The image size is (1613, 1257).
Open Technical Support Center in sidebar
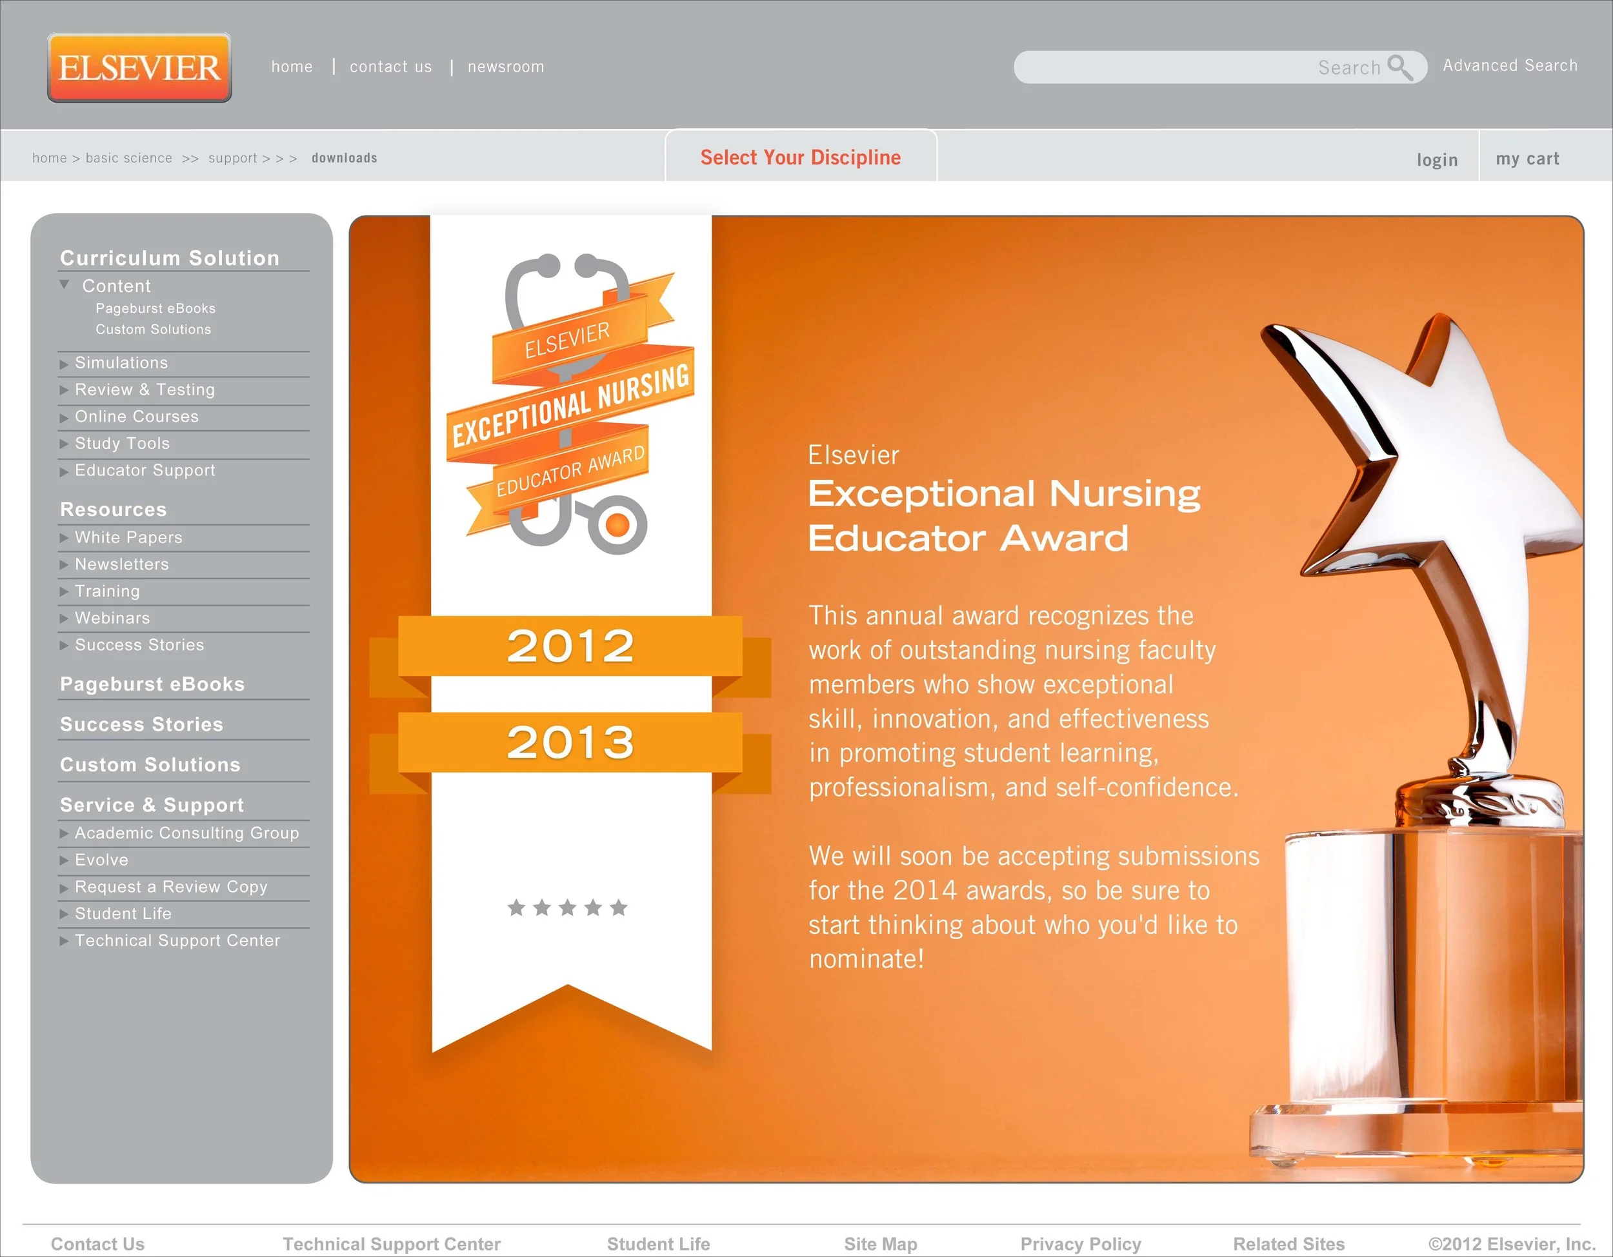[177, 940]
